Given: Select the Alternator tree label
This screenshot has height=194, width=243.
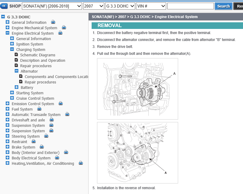Looking at the screenshot, I should (x=29, y=71).
